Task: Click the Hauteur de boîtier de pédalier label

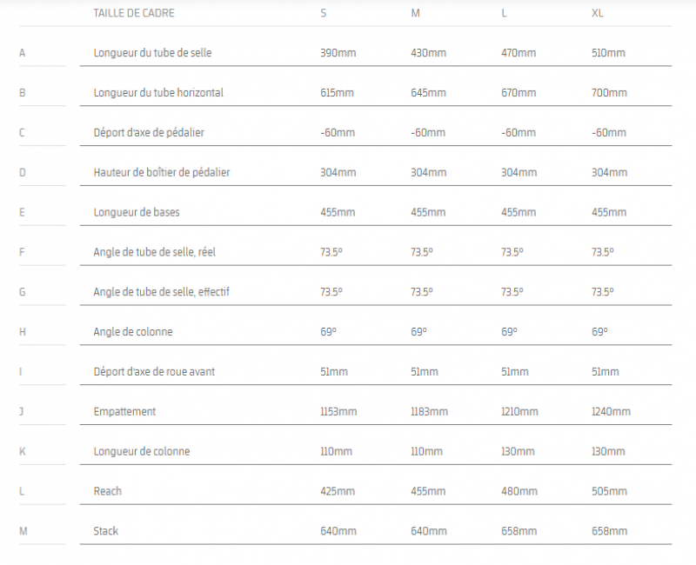Action: (162, 173)
